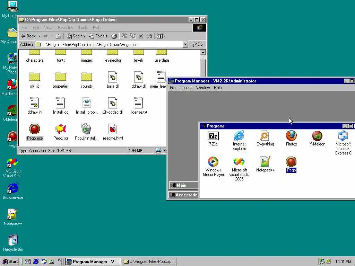Click the Up folder toolbar icon
The image size is (355, 266).
coord(58,36)
